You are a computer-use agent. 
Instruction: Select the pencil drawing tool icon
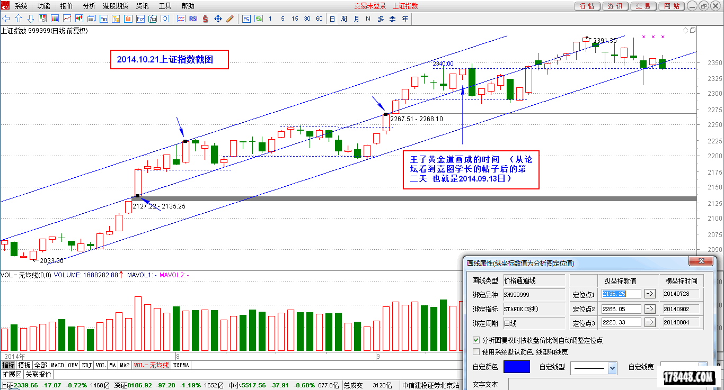(x=230, y=19)
